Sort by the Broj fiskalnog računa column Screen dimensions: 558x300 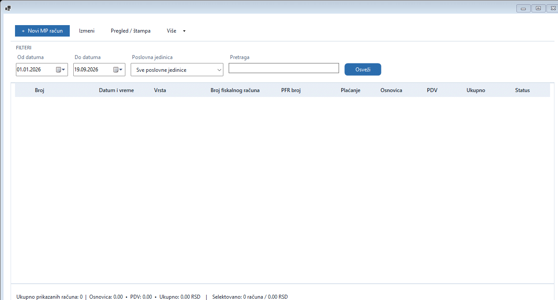pyautogui.click(x=235, y=90)
